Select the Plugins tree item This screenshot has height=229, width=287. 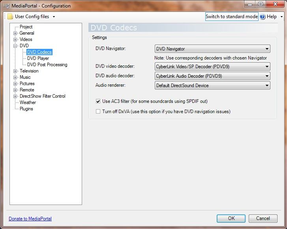[26, 109]
